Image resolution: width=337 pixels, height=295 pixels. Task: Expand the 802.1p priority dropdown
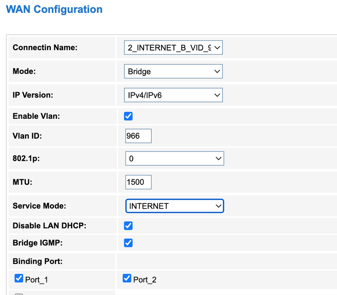pos(174,159)
